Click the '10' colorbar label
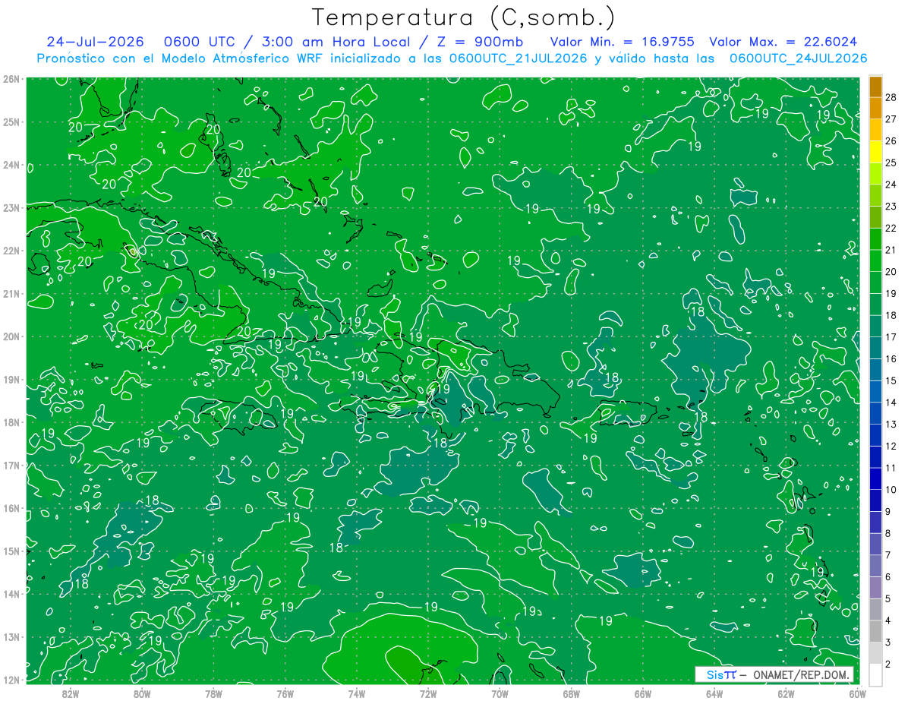 click(x=891, y=490)
